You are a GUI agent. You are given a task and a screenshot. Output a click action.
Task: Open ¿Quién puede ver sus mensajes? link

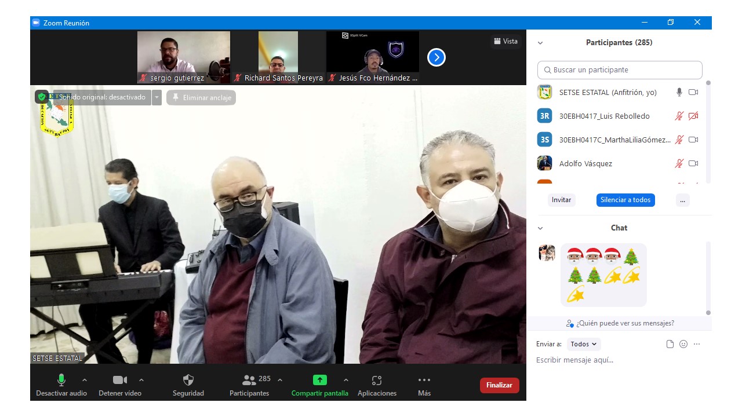(620, 323)
